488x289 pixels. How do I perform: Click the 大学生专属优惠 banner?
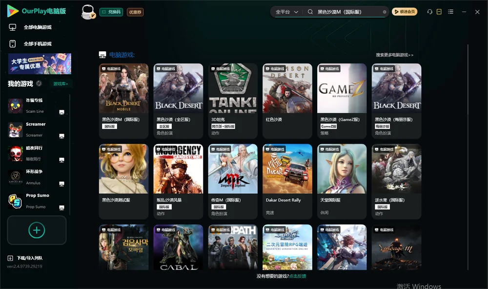point(40,64)
